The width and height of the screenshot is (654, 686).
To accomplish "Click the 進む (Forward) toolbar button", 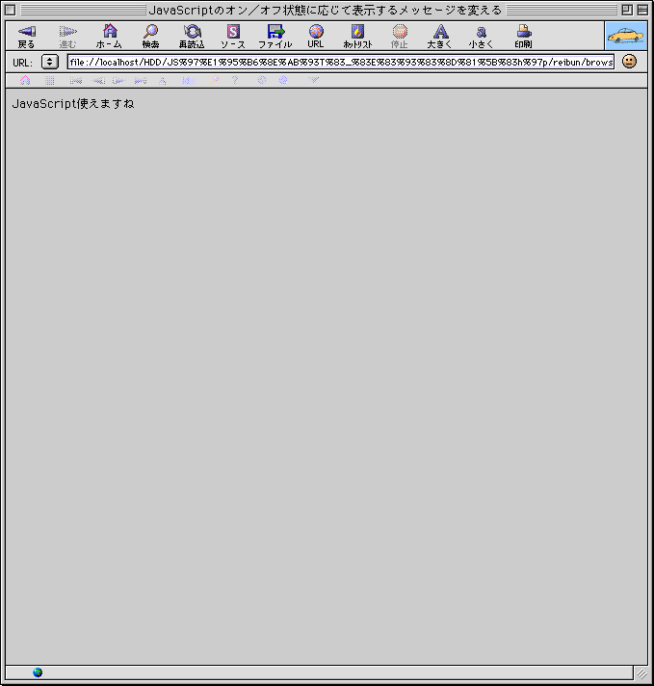I will pos(67,37).
